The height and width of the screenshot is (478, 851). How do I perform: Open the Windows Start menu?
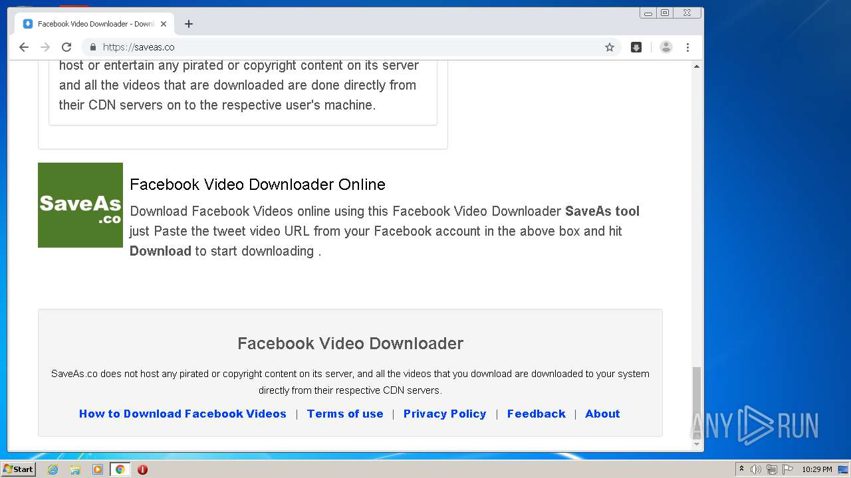pyautogui.click(x=19, y=469)
